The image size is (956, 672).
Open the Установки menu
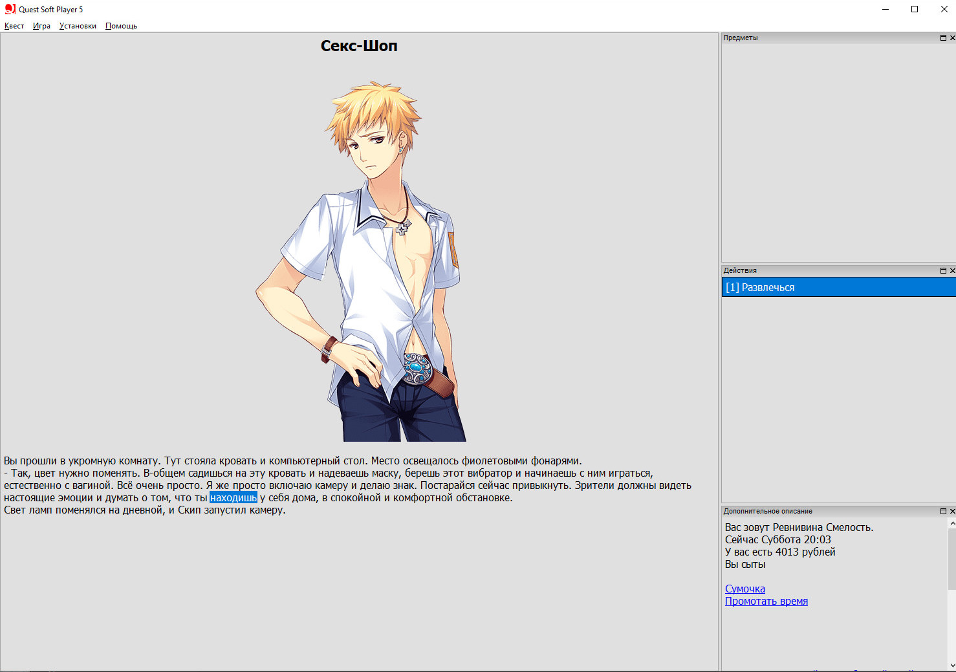click(78, 26)
